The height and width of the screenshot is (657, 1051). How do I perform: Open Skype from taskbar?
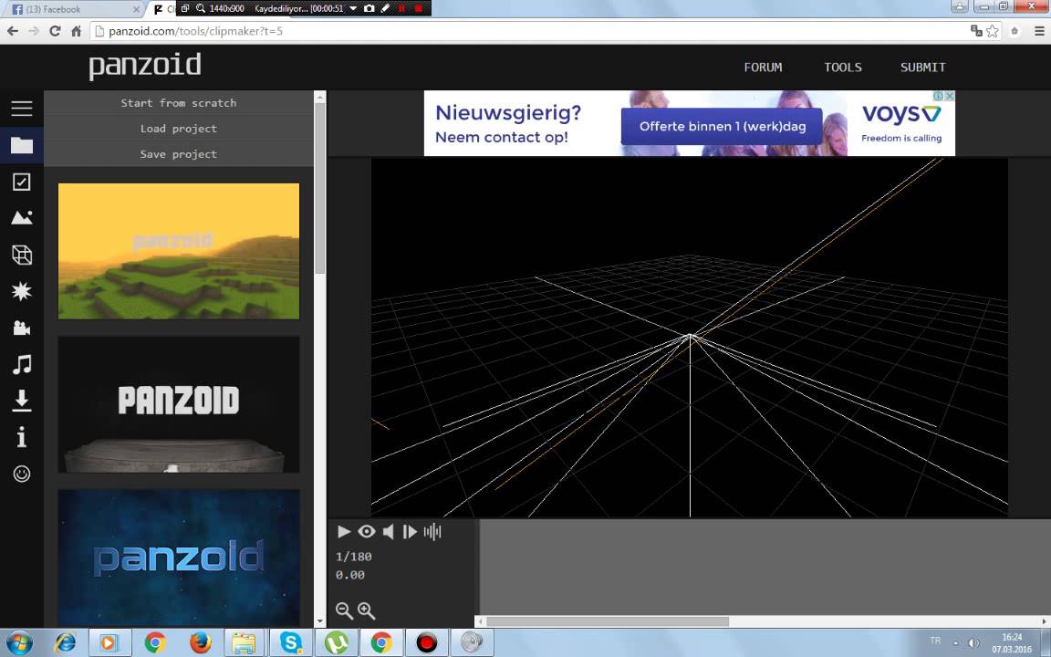click(x=291, y=643)
